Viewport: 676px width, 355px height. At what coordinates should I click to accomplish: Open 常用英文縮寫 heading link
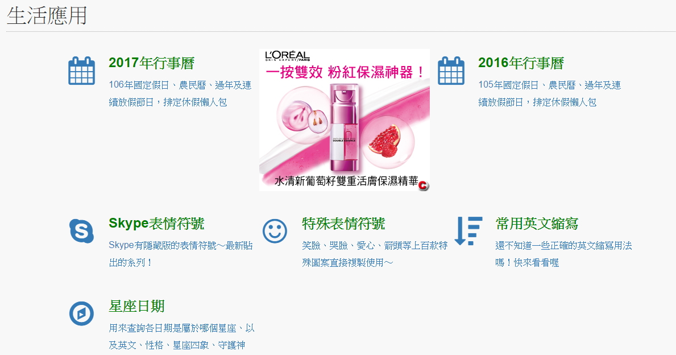(x=536, y=224)
